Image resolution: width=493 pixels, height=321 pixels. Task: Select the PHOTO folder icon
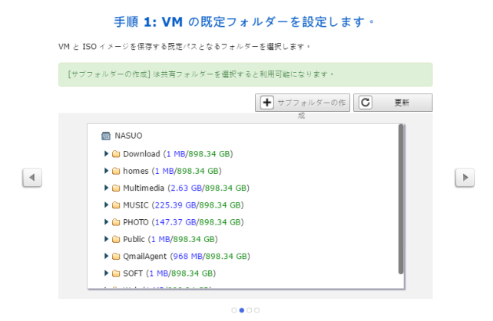(116, 222)
